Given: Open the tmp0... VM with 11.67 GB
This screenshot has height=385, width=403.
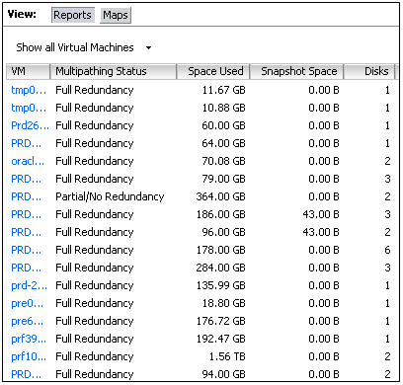Looking at the screenshot, I should tap(29, 90).
